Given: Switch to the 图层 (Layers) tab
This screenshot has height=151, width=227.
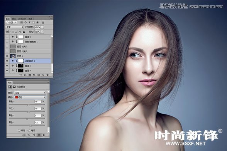Looking at the screenshot, I should coord(8,19).
